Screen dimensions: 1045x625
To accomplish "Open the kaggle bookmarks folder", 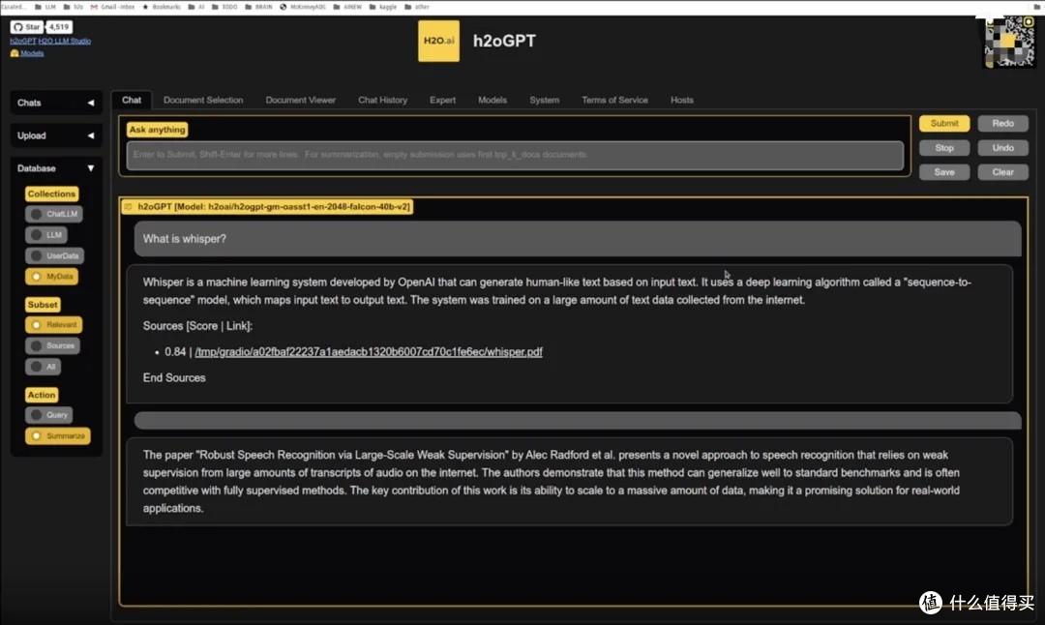I will [383, 6].
